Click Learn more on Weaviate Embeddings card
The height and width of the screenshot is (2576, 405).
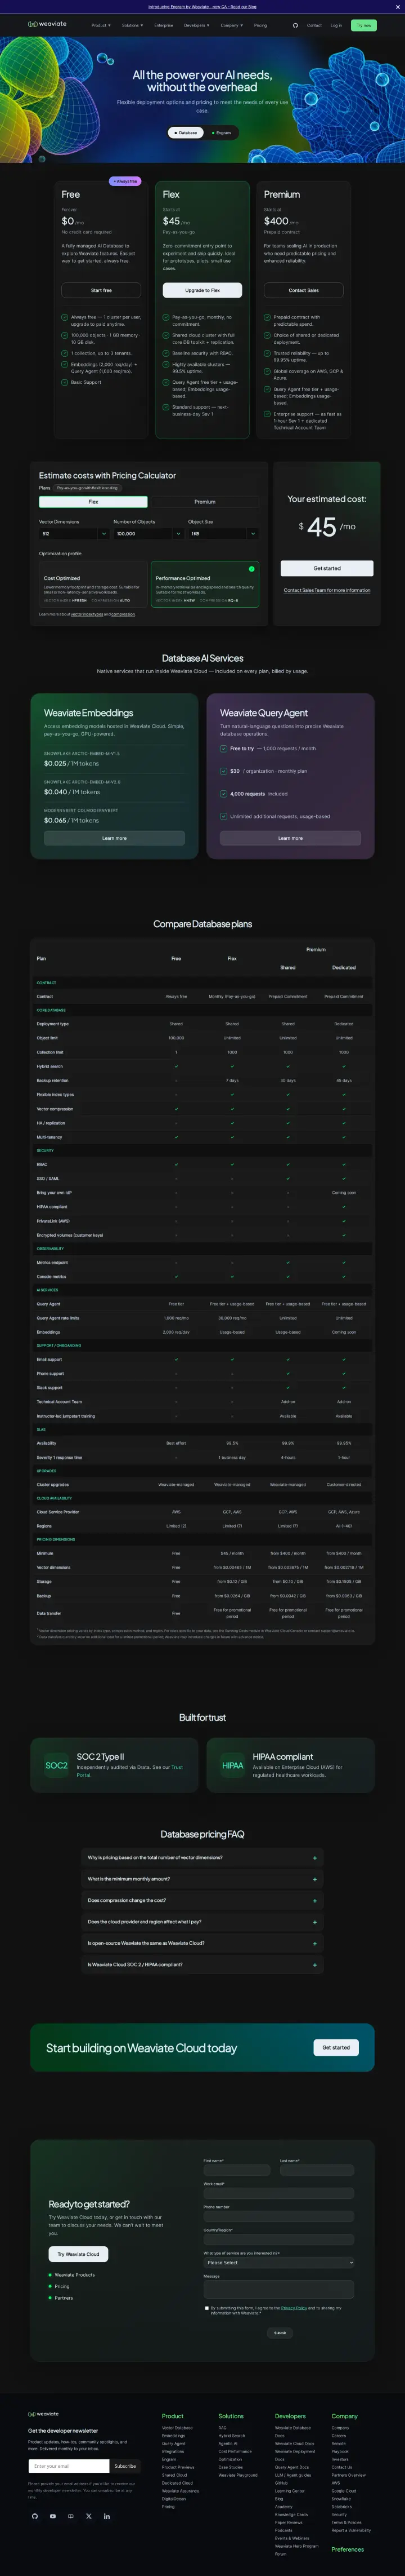pyautogui.click(x=115, y=838)
